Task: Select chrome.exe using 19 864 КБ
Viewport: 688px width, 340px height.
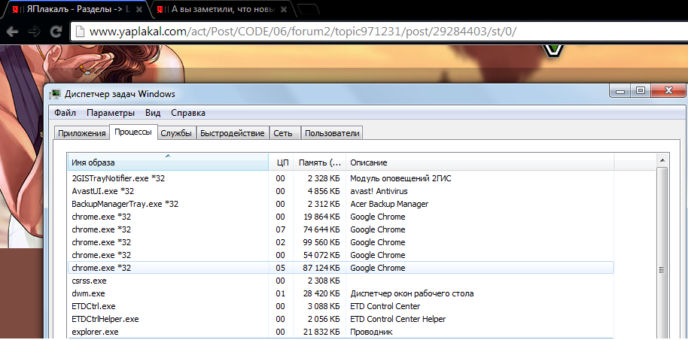Action: (x=341, y=217)
